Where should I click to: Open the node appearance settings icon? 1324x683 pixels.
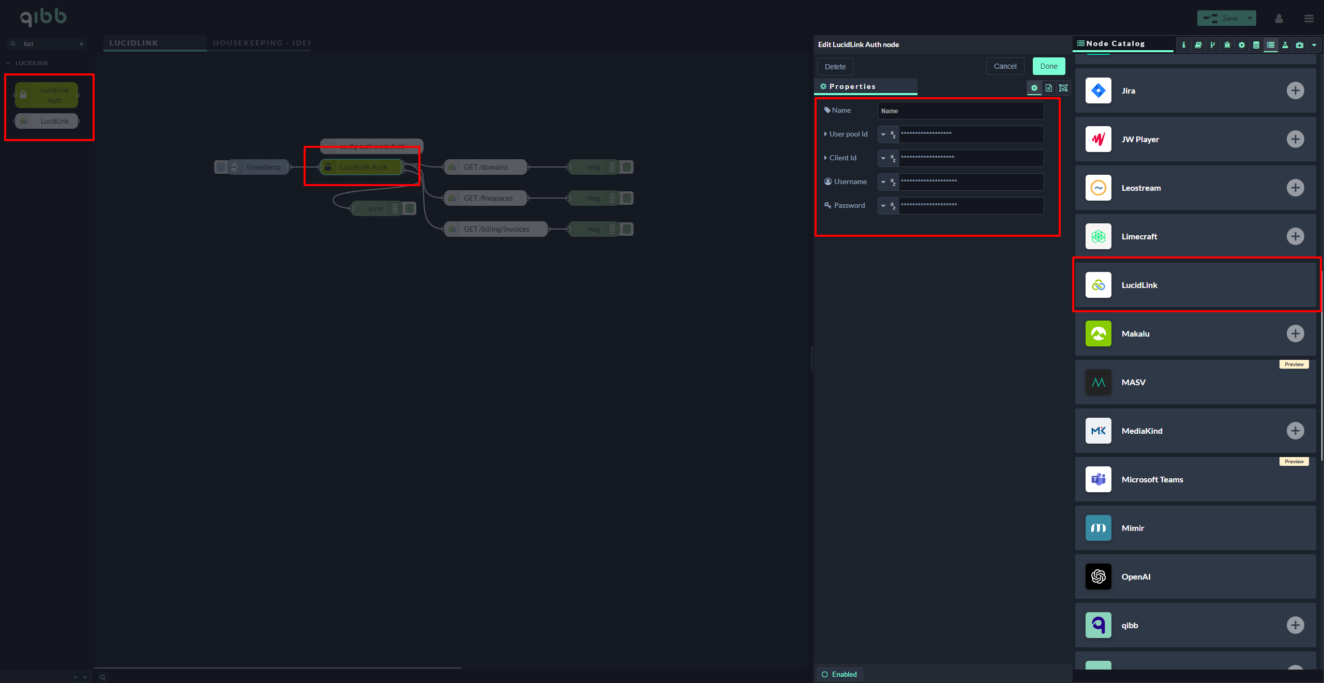click(1063, 88)
